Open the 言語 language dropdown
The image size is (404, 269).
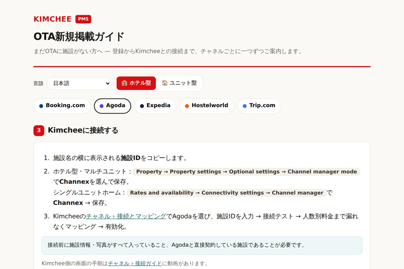click(x=79, y=83)
